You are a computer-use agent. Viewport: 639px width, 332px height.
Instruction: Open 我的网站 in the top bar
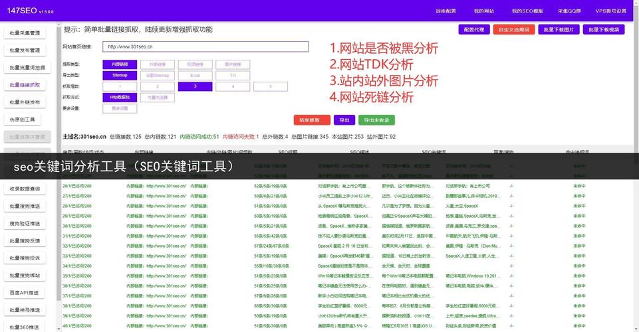(483, 11)
